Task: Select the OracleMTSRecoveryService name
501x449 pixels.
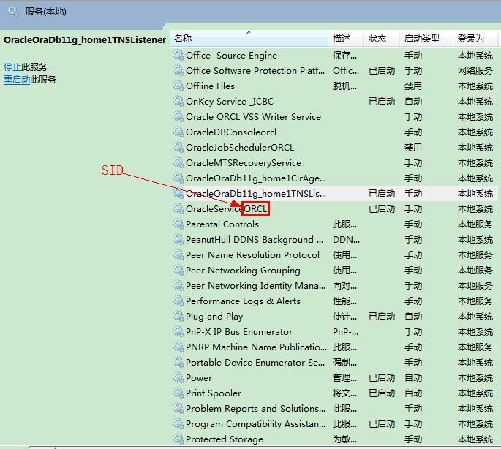Action: point(244,162)
